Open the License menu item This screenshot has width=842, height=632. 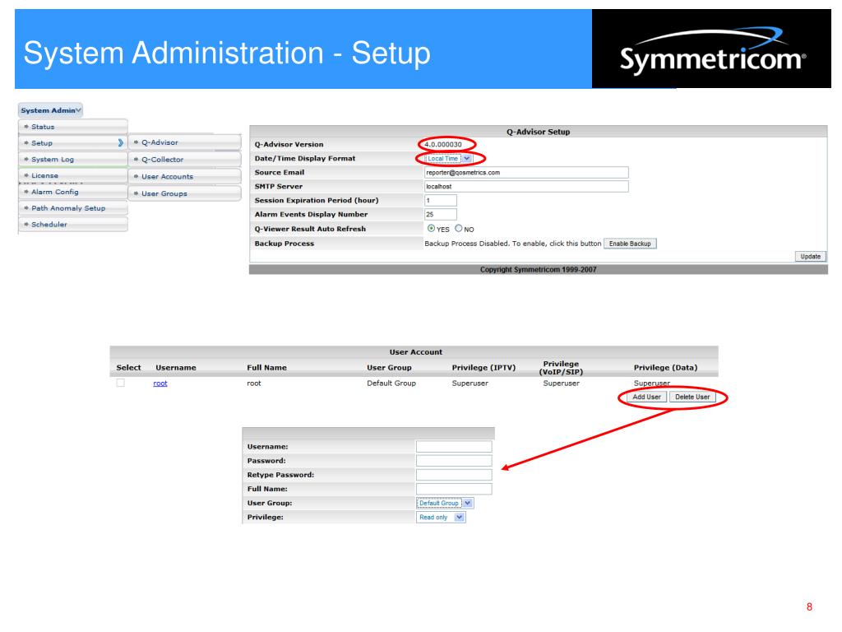tap(73, 175)
